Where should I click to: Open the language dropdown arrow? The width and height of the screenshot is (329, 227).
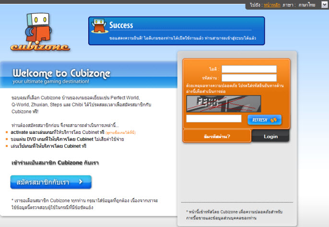click(324, 5)
